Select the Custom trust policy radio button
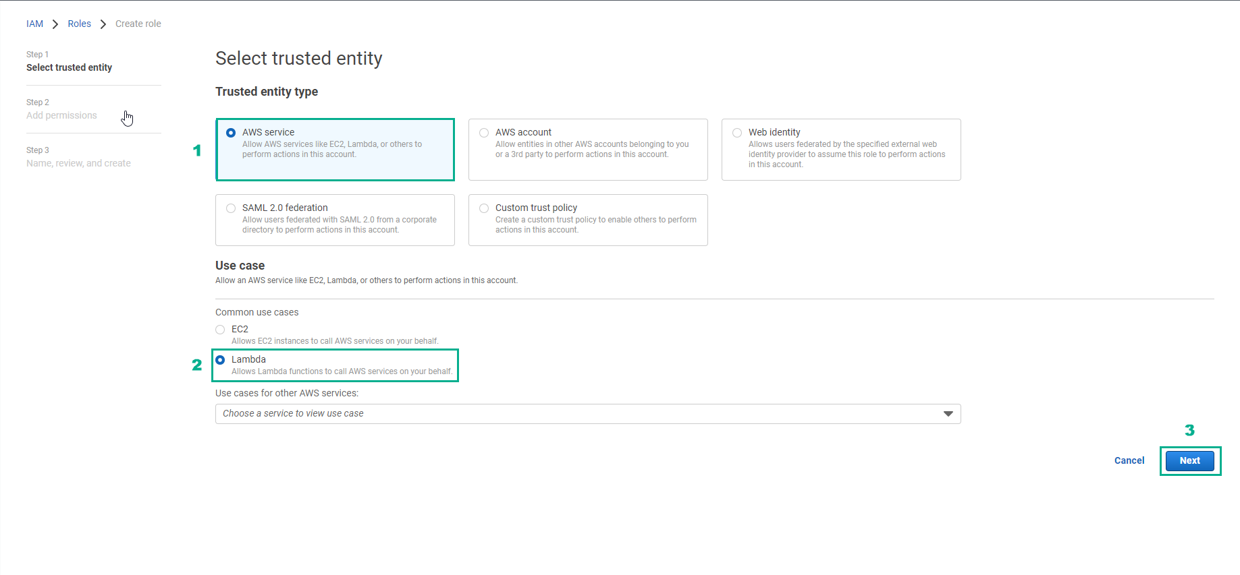Screen dimensions: 1240x575 point(484,208)
